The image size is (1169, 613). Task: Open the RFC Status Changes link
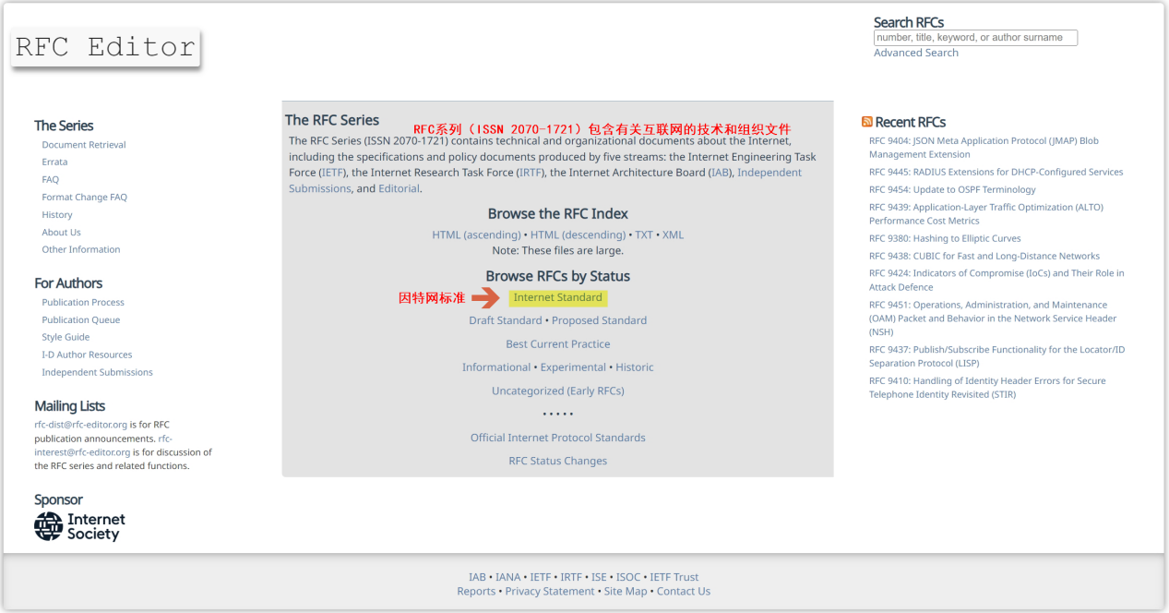pyautogui.click(x=558, y=461)
